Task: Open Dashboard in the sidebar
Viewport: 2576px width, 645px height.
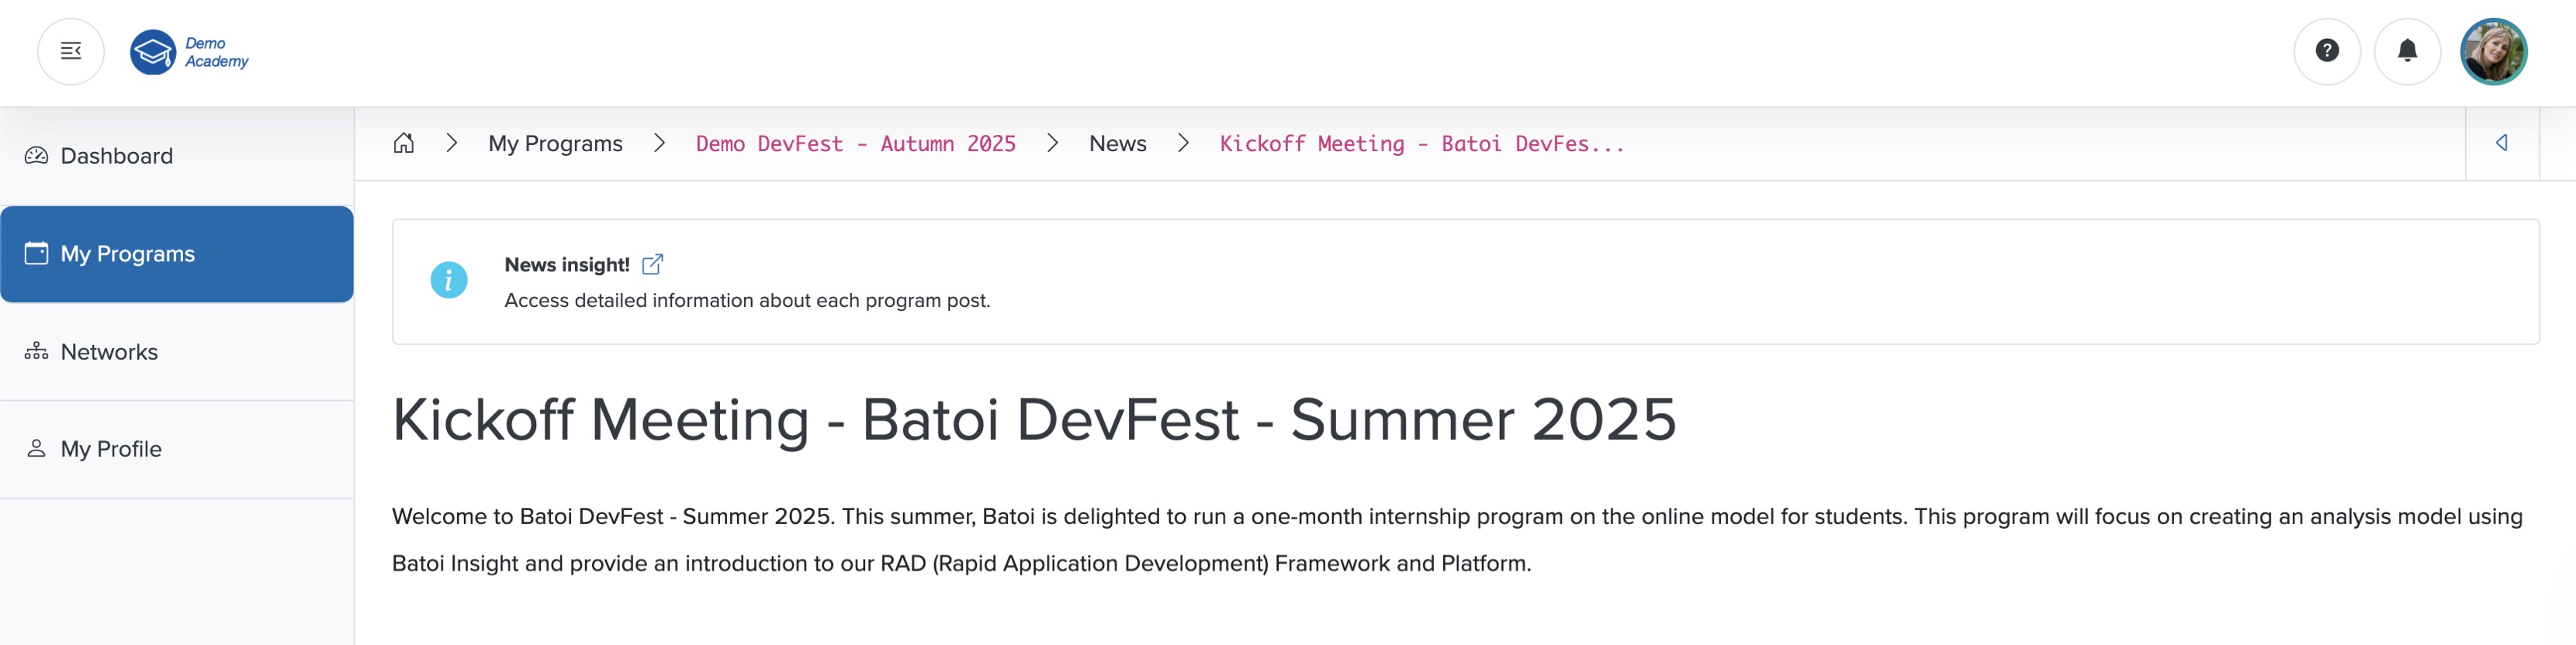Action: point(116,156)
